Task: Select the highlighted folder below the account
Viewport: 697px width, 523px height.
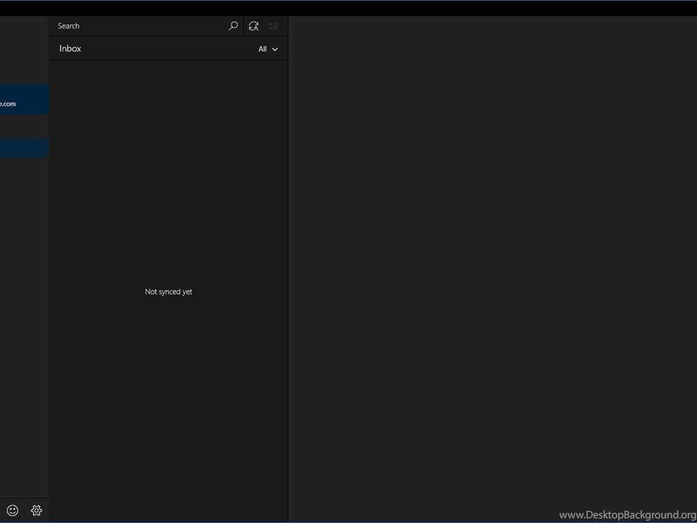Action: point(24,148)
